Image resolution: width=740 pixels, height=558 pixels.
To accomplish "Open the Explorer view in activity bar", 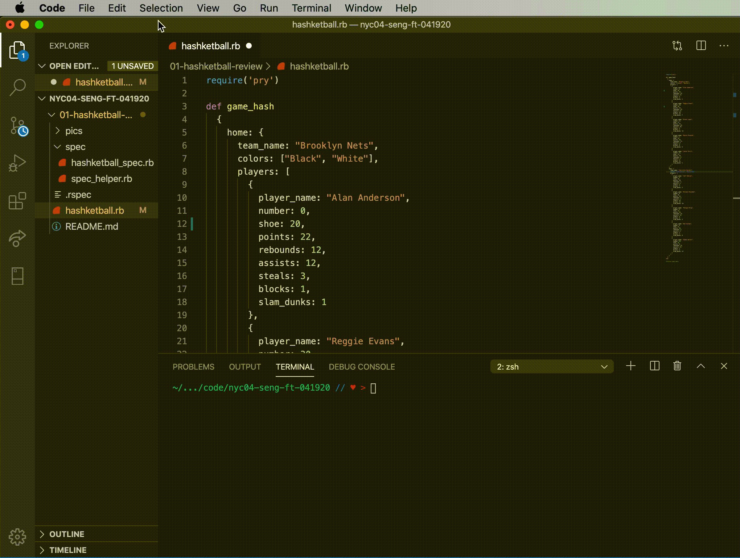I will point(17,50).
